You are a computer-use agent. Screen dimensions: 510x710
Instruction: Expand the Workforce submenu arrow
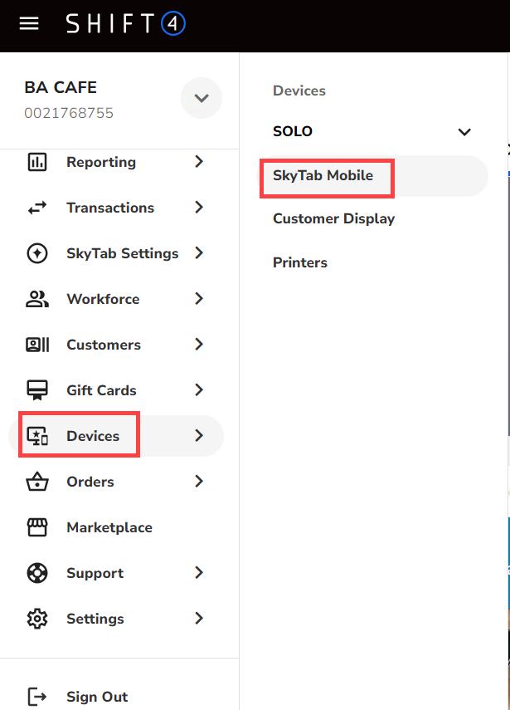pos(199,299)
